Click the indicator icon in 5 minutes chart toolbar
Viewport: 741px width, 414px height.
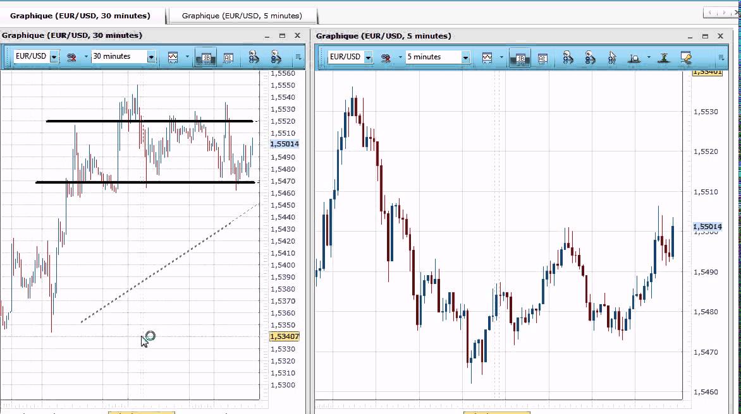[664, 57]
